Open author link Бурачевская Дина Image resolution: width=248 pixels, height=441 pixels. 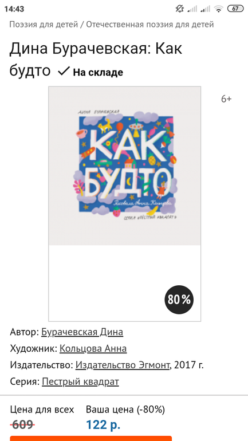pos(82,332)
